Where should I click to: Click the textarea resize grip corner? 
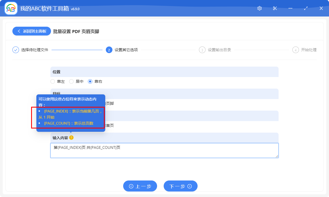click(x=277, y=156)
